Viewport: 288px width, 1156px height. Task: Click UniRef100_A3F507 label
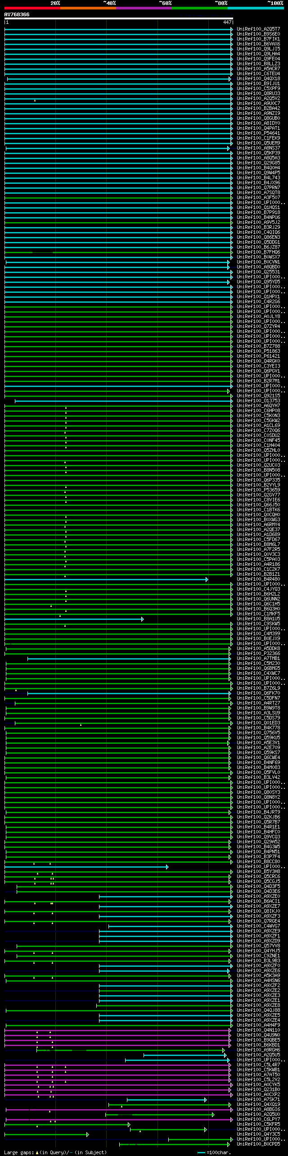(258, 198)
